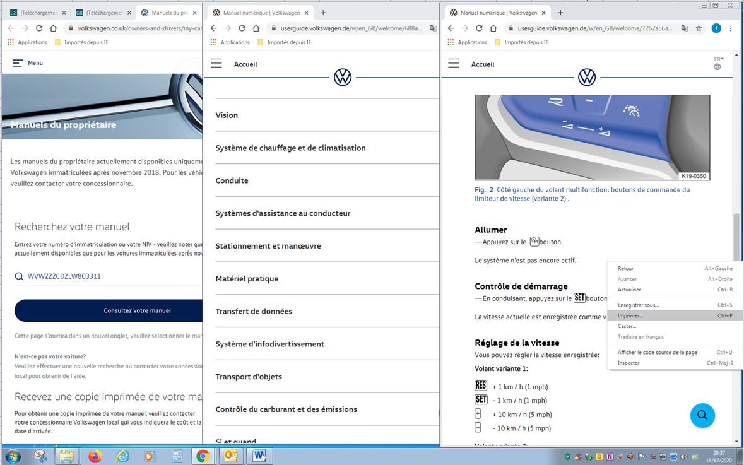Open Internet Explorer from taskbar

point(123,456)
